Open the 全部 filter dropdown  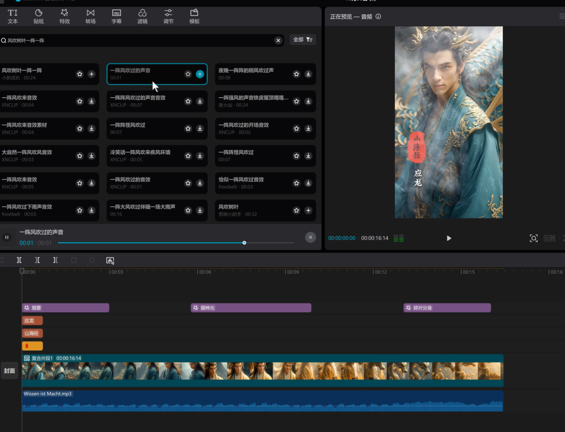point(303,40)
